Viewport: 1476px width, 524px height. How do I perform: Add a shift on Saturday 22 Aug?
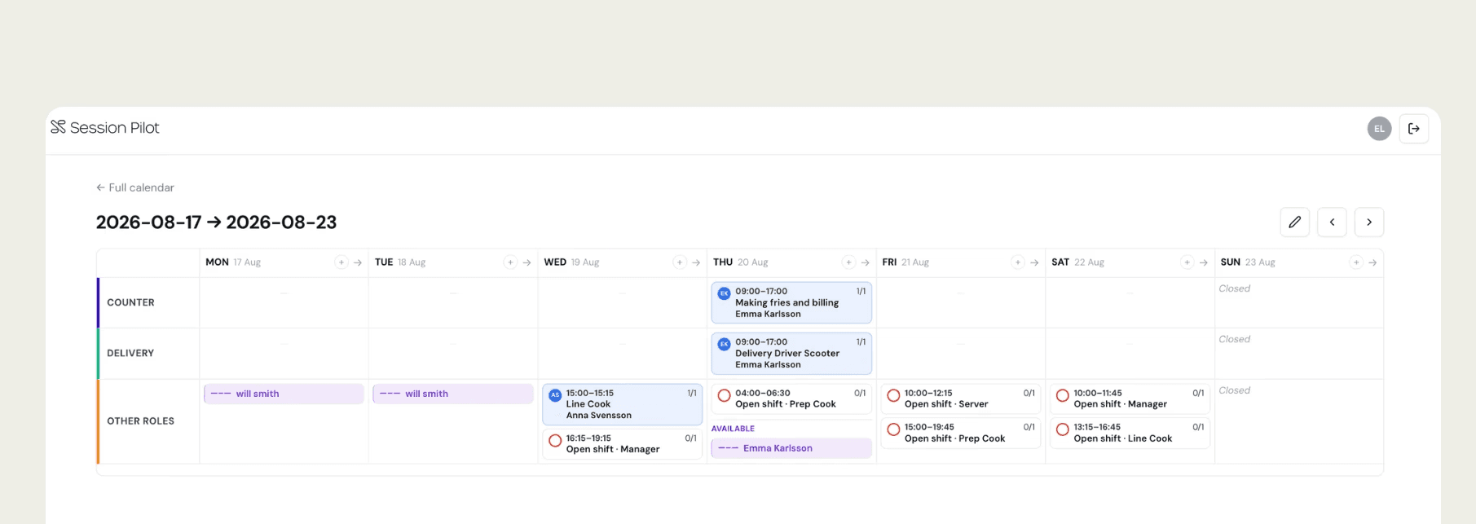(1187, 262)
